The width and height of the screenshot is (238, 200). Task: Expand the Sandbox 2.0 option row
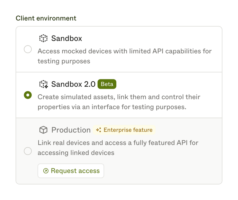tap(119, 95)
